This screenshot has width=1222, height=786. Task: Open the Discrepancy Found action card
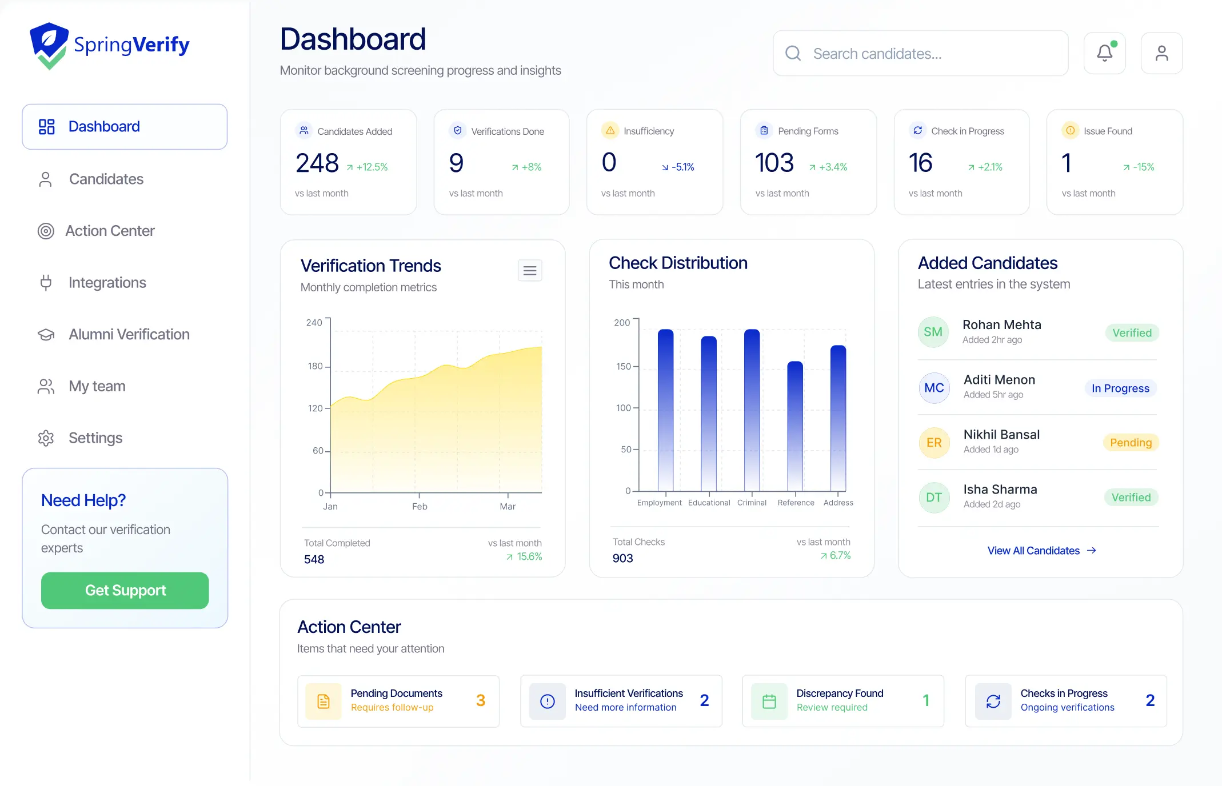pos(843,701)
